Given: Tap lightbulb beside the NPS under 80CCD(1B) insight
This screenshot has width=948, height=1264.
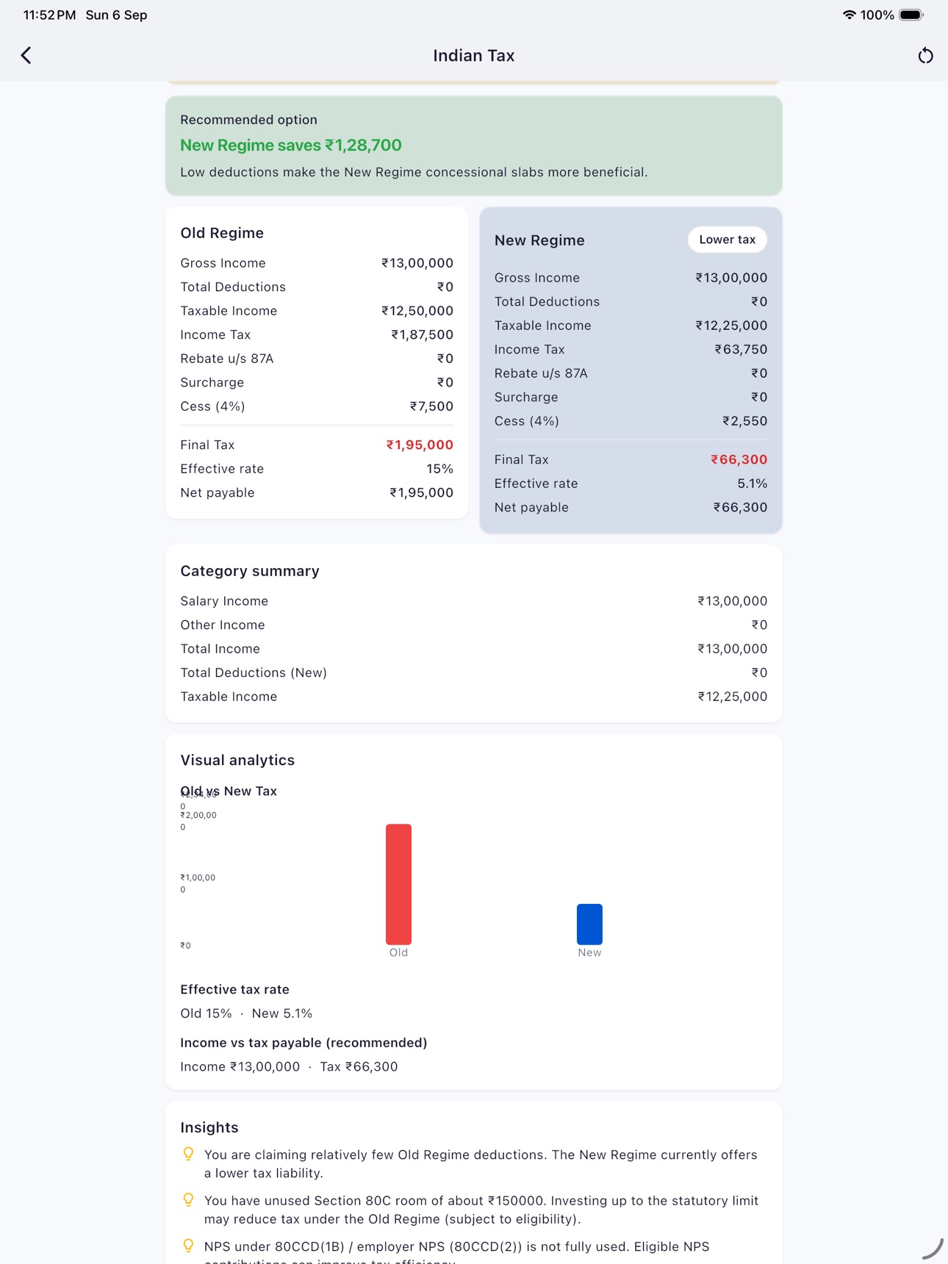Looking at the screenshot, I should click(188, 1246).
